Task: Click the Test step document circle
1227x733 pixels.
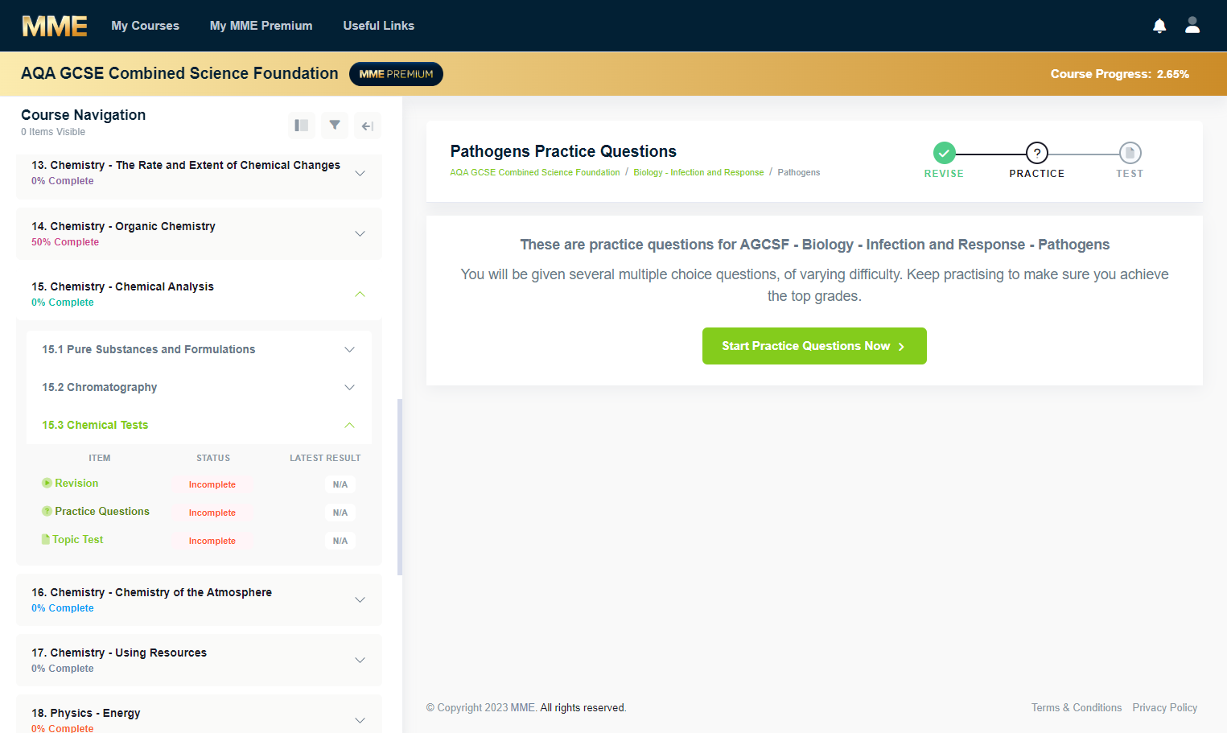Action: click(1130, 153)
